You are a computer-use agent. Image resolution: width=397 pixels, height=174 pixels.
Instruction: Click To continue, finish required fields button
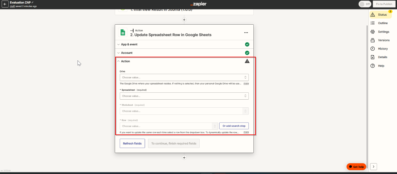[x=174, y=143]
